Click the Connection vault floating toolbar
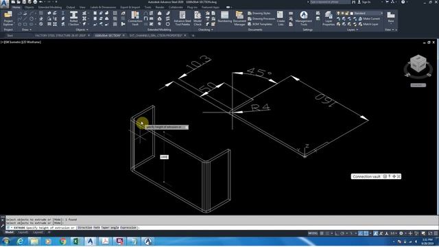 point(376,176)
